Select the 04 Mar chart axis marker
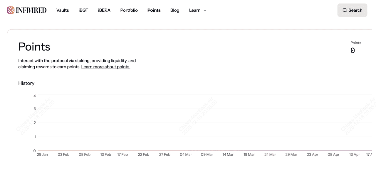Screen dimensions: 376x172 (x=186, y=154)
